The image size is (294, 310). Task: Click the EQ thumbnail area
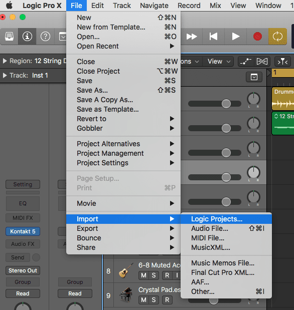[23, 203]
